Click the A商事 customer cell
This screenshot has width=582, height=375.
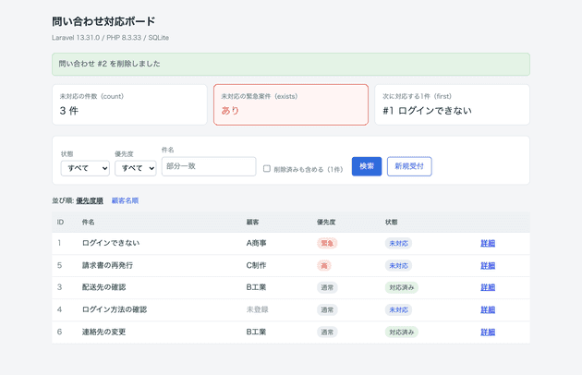(x=257, y=243)
